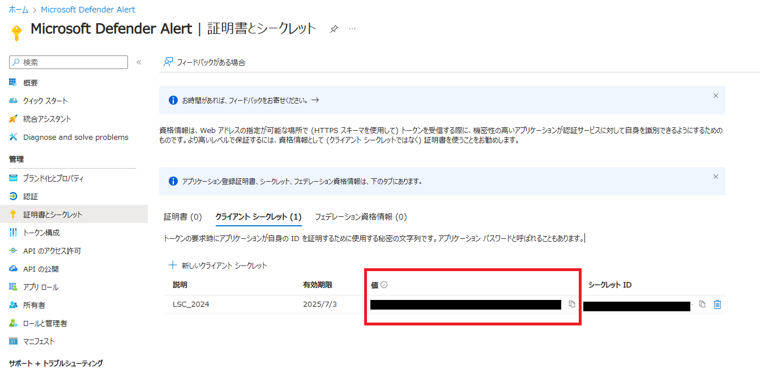Click the plus icon for new client secret

pyautogui.click(x=173, y=265)
